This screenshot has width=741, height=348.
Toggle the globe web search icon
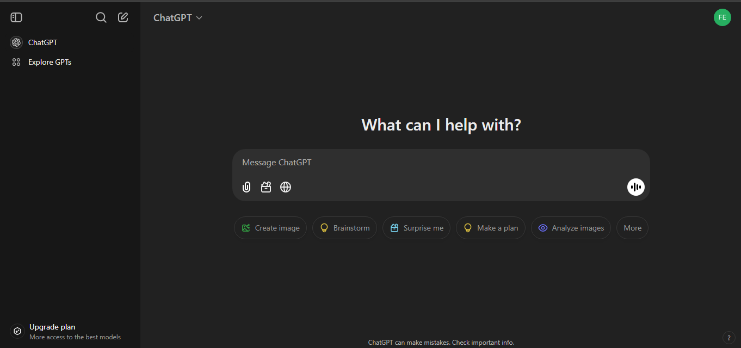click(x=286, y=187)
